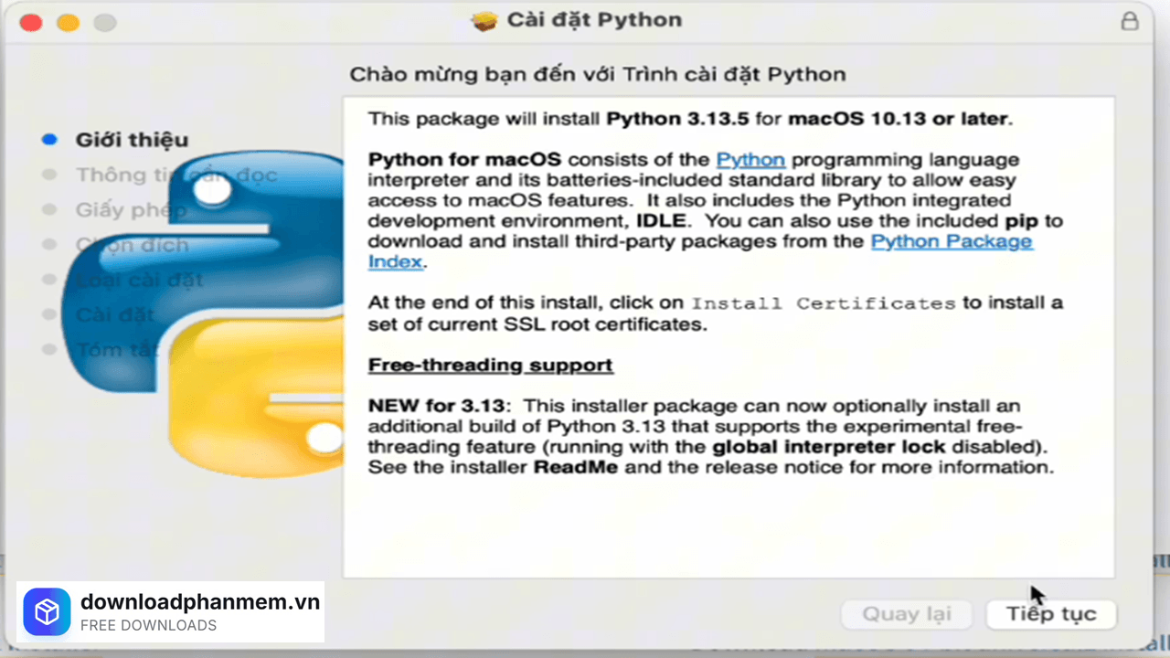Click the package box icon beside the window title
The width and height of the screenshot is (1170, 658).
[x=484, y=21]
